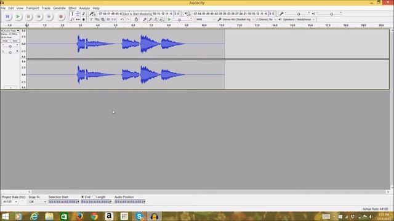Click the Play-at-speed green icon
The image size is (394, 221).
(169, 20)
